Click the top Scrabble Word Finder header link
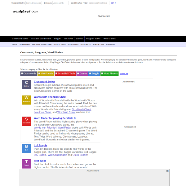The width and height of the screenshot is (186, 186). [x=79, y=3]
